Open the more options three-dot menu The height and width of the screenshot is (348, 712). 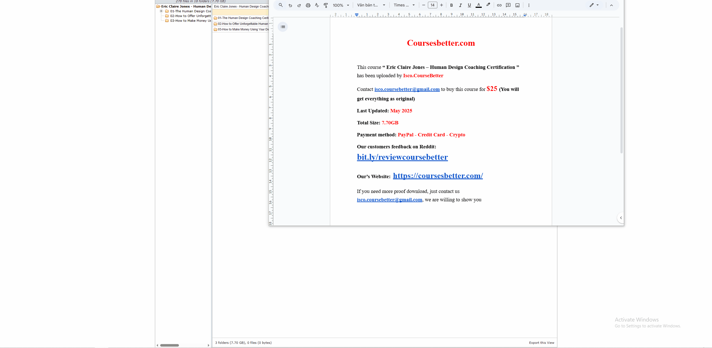tap(529, 5)
